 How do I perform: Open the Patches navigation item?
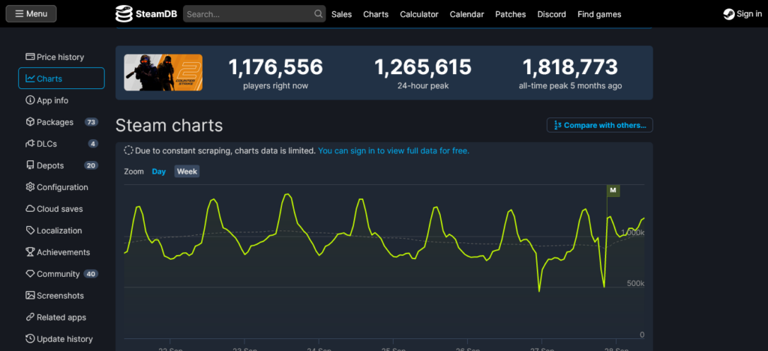[x=510, y=14]
